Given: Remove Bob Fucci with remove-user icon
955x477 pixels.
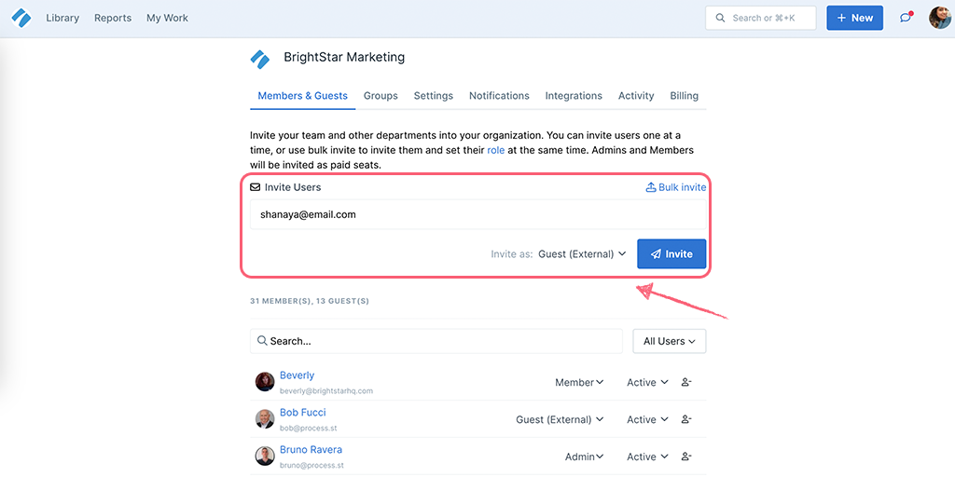Looking at the screenshot, I should pyautogui.click(x=686, y=419).
